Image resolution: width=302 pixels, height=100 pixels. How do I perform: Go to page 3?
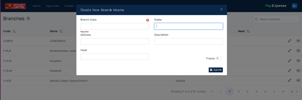pos(247,91)
